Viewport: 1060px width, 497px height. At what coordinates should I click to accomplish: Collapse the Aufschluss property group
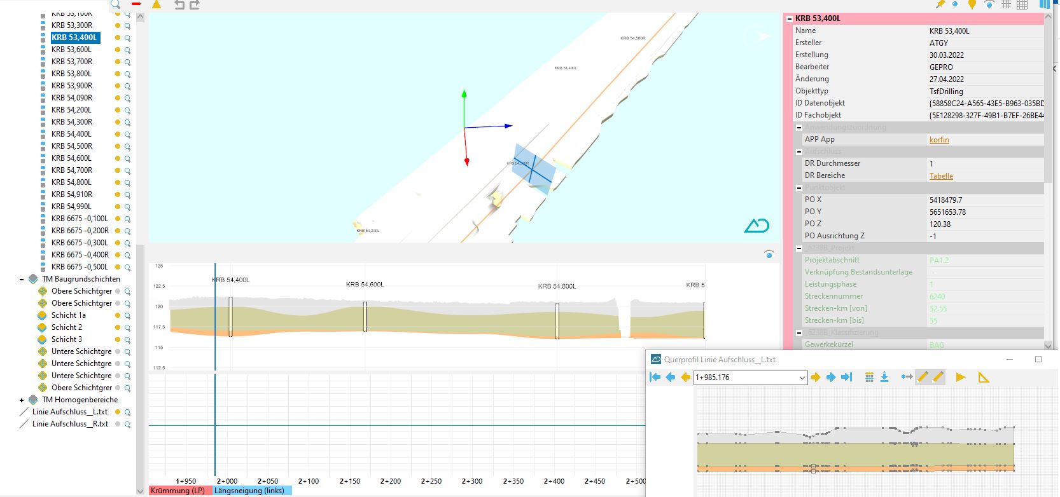pos(799,151)
